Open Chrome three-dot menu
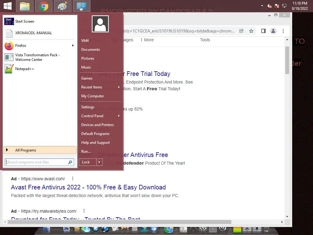The image size is (313, 235). (283, 31)
